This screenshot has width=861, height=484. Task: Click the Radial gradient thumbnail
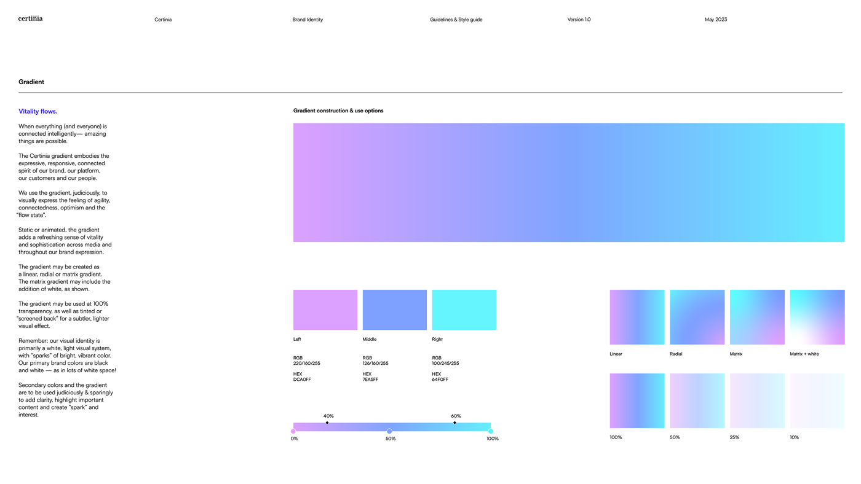tap(697, 317)
